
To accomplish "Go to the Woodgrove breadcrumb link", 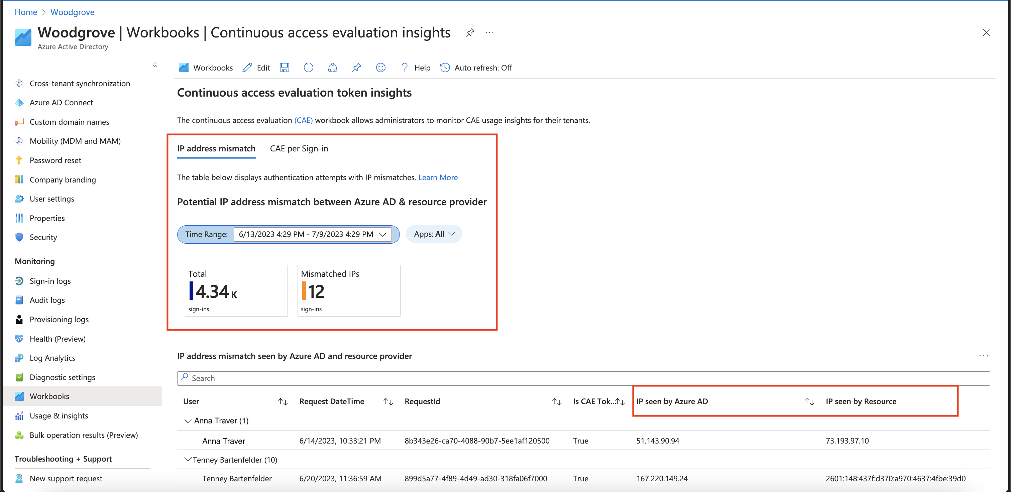I will [72, 12].
